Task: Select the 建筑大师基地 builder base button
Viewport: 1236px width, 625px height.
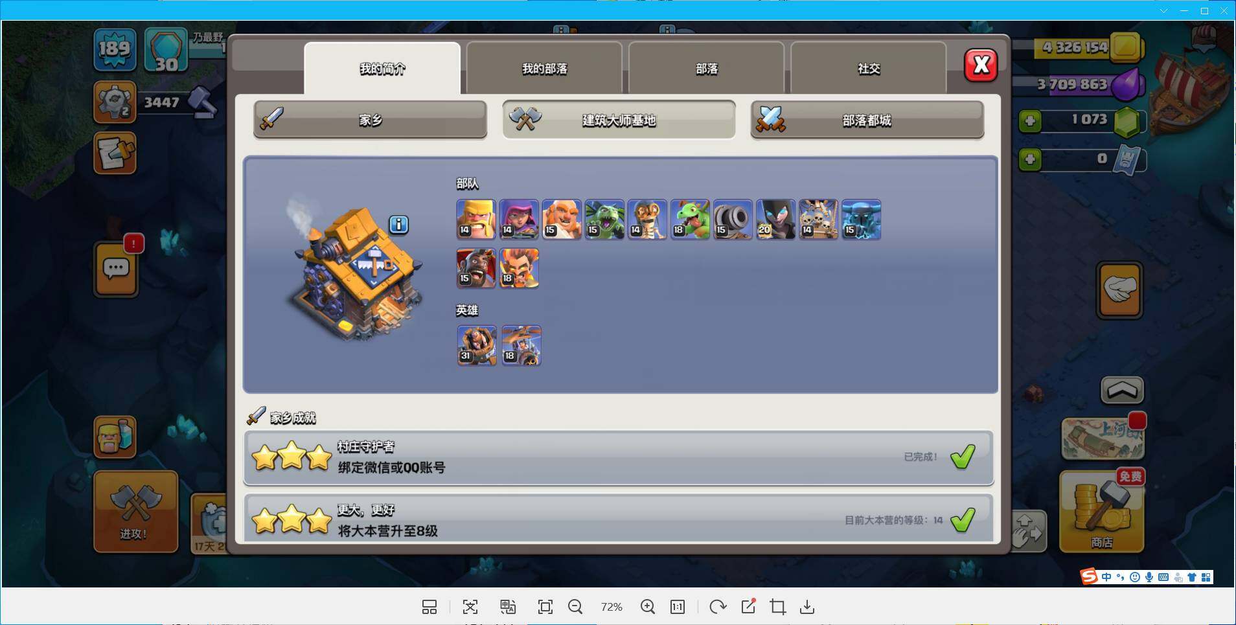Action: [x=619, y=120]
